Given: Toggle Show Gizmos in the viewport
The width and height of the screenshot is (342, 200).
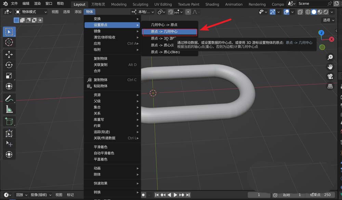Looking at the screenshot, I should point(273,12).
